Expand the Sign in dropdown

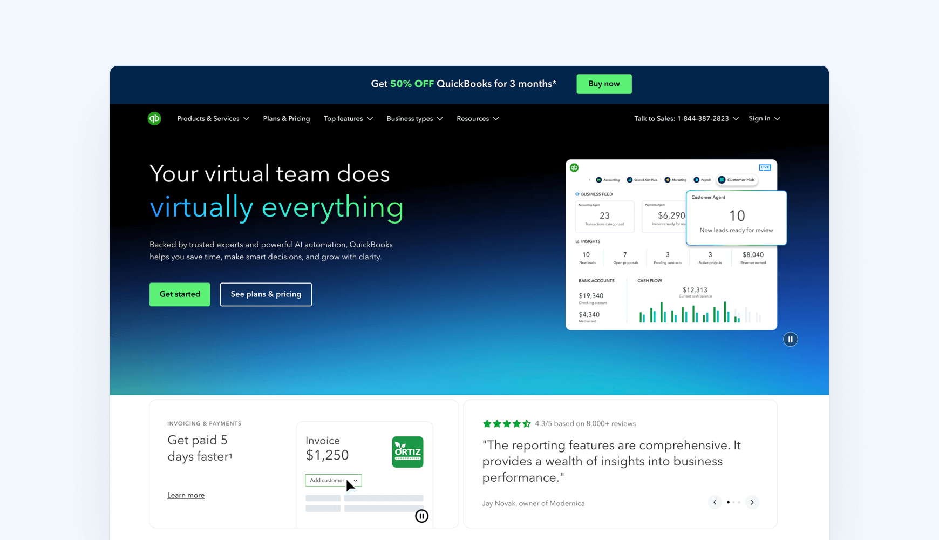click(764, 118)
